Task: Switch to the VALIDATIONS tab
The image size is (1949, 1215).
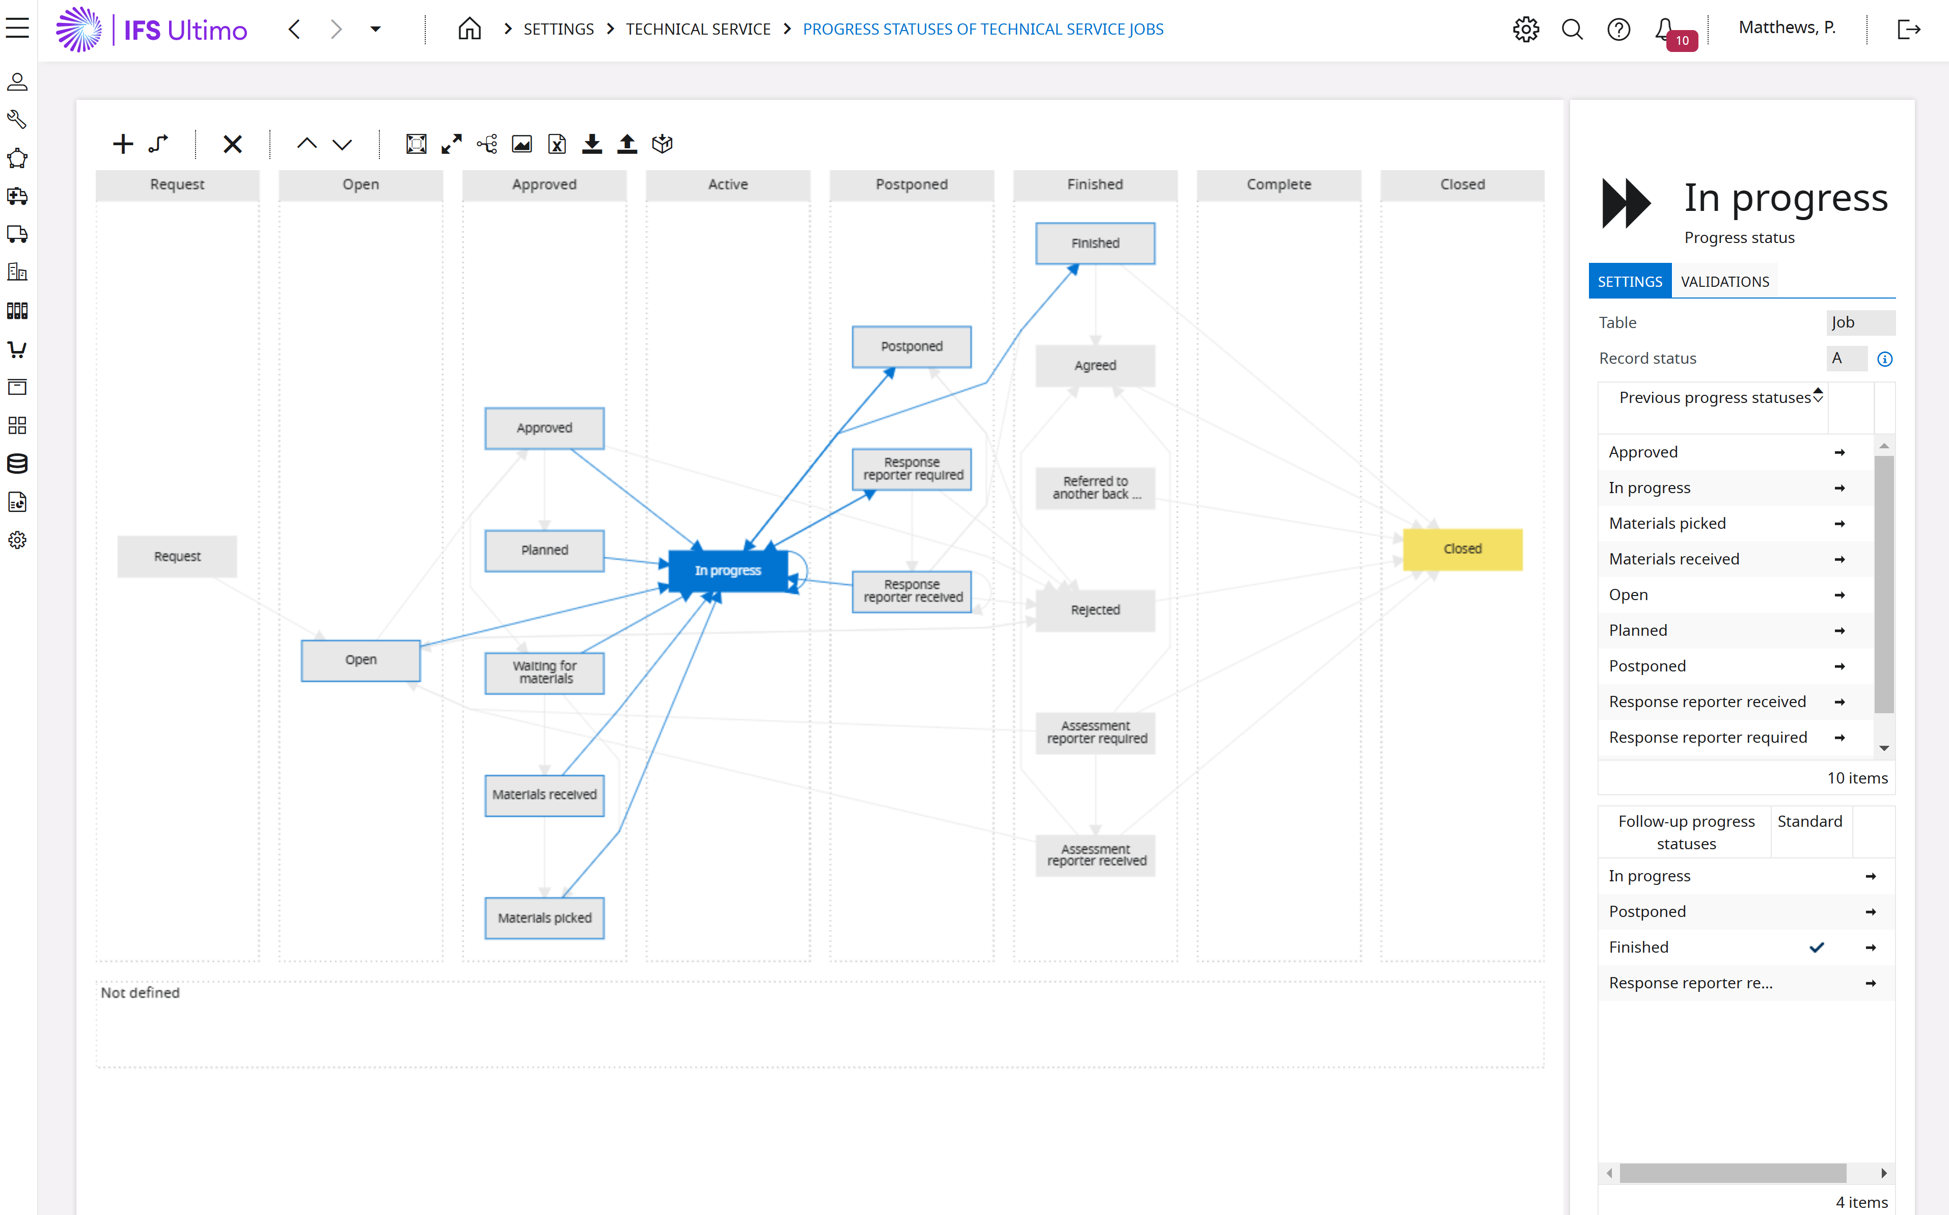Action: [1724, 281]
